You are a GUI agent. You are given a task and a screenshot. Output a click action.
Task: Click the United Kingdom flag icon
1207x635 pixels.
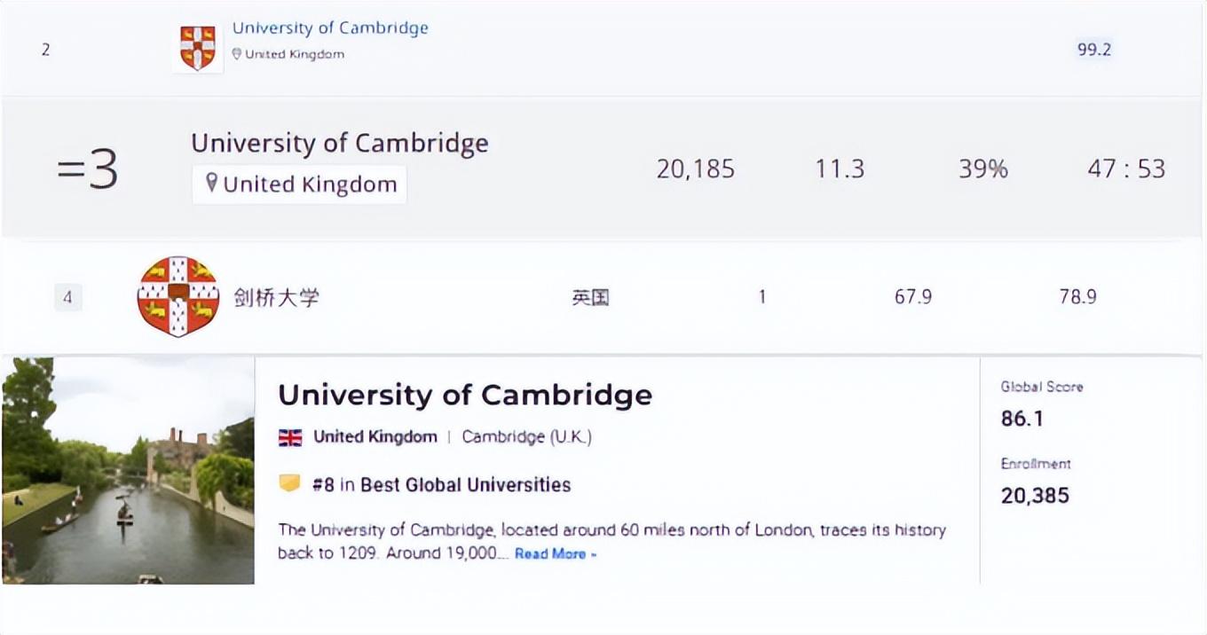pos(290,437)
